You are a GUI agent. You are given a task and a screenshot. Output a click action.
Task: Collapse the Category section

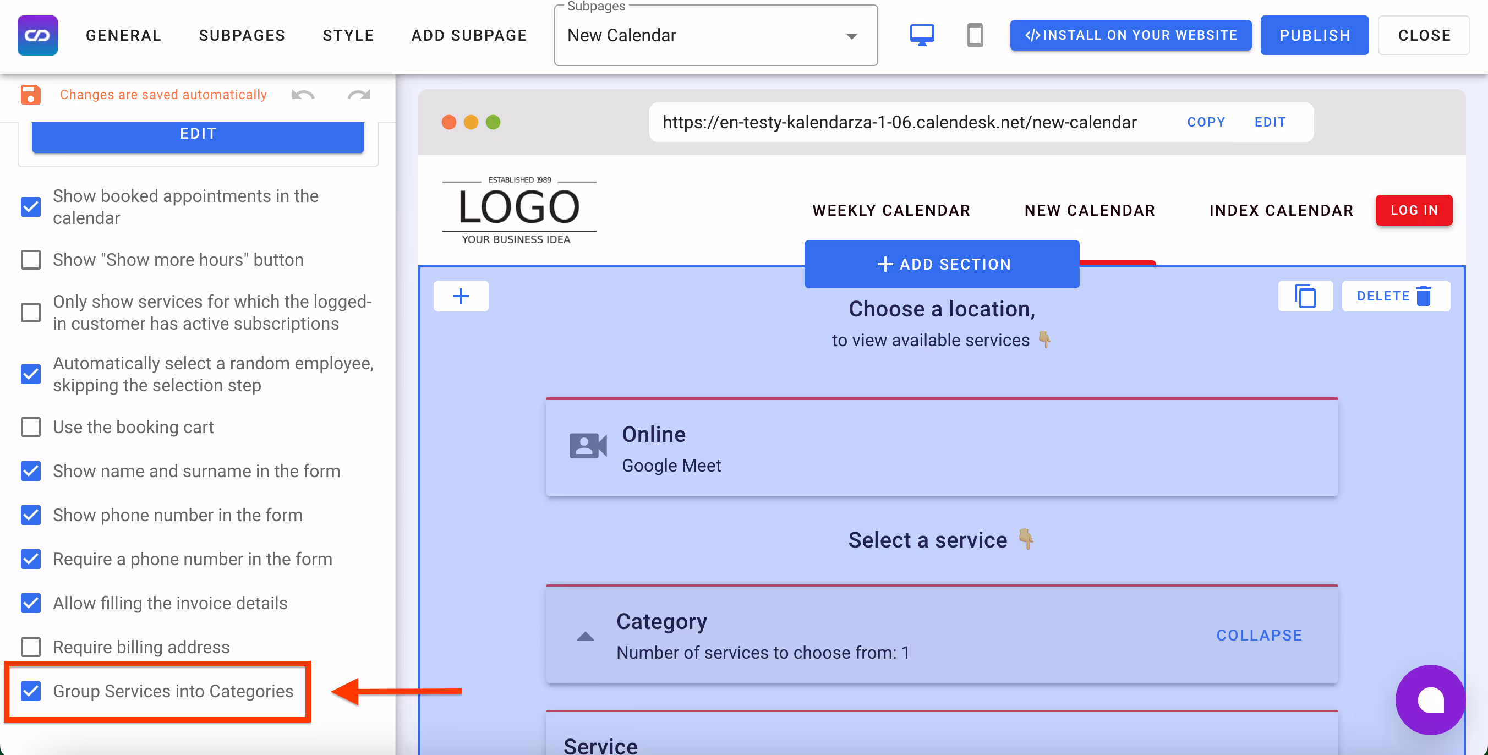point(1259,634)
